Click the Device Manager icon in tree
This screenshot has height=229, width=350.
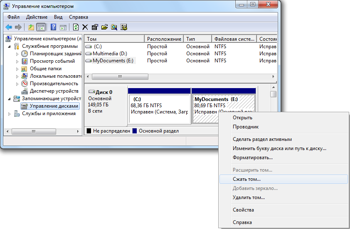coord(25,91)
